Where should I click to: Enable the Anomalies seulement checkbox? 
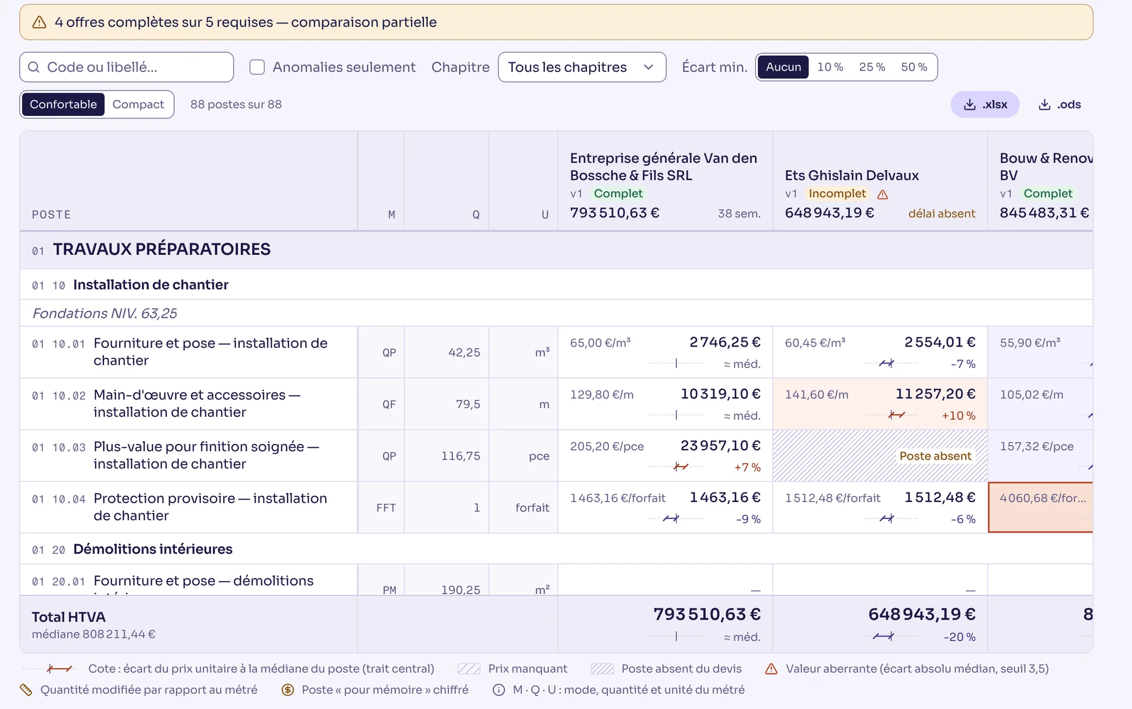point(257,67)
